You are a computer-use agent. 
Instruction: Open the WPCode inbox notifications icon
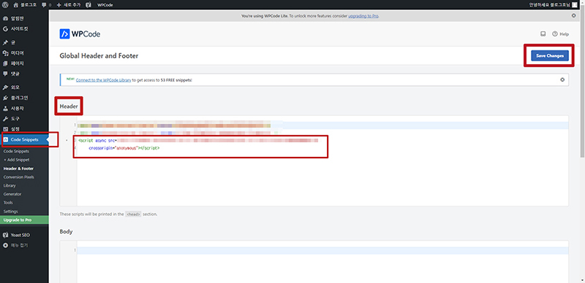[x=543, y=34]
